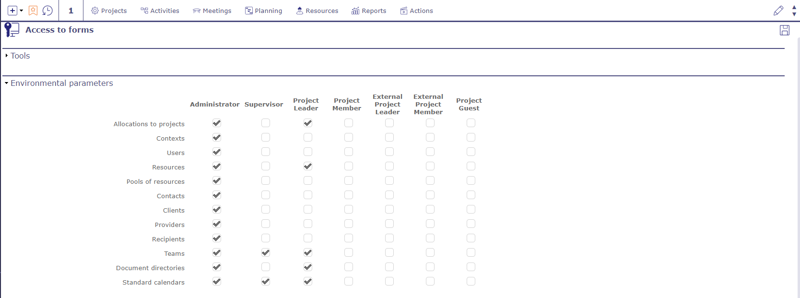Click the number 1 button in toolbar
Viewport: 800px width, 298px height.
click(71, 11)
